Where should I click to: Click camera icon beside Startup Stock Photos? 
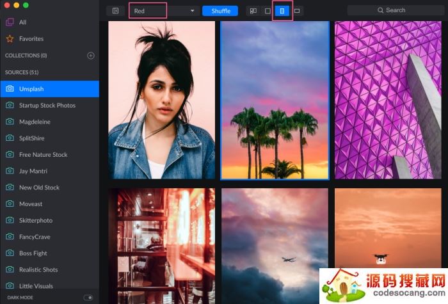pos(10,105)
